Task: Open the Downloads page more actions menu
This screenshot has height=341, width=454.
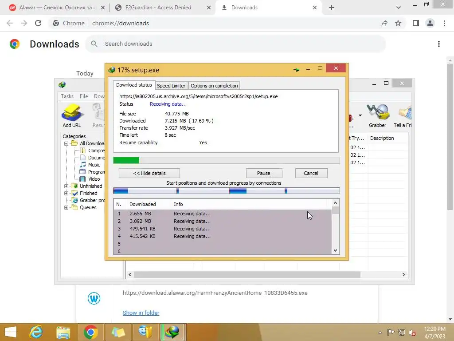Action: coord(439,44)
